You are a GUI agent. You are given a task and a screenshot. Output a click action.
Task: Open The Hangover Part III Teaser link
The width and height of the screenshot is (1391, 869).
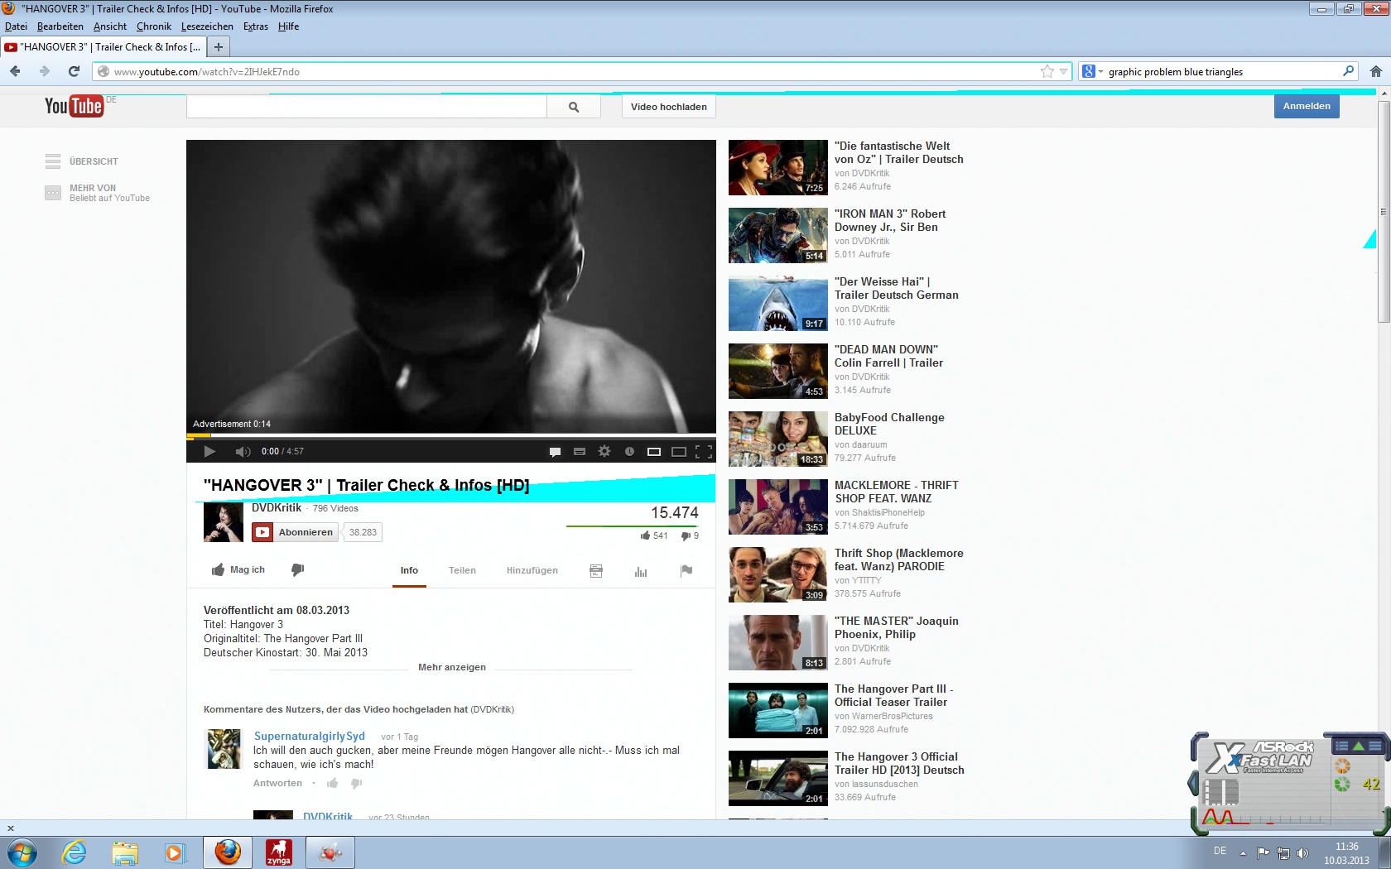[894, 695]
